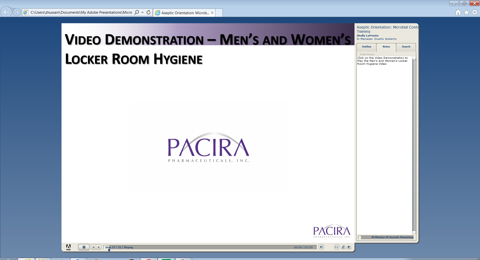The width and height of the screenshot is (480, 260).
Task: Click presenter name Shelly LaPointe
Action: (367, 36)
